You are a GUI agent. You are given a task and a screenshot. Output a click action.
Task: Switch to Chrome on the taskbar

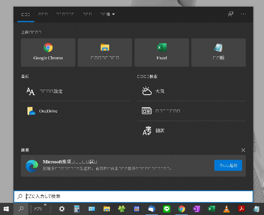[x=182, y=209]
